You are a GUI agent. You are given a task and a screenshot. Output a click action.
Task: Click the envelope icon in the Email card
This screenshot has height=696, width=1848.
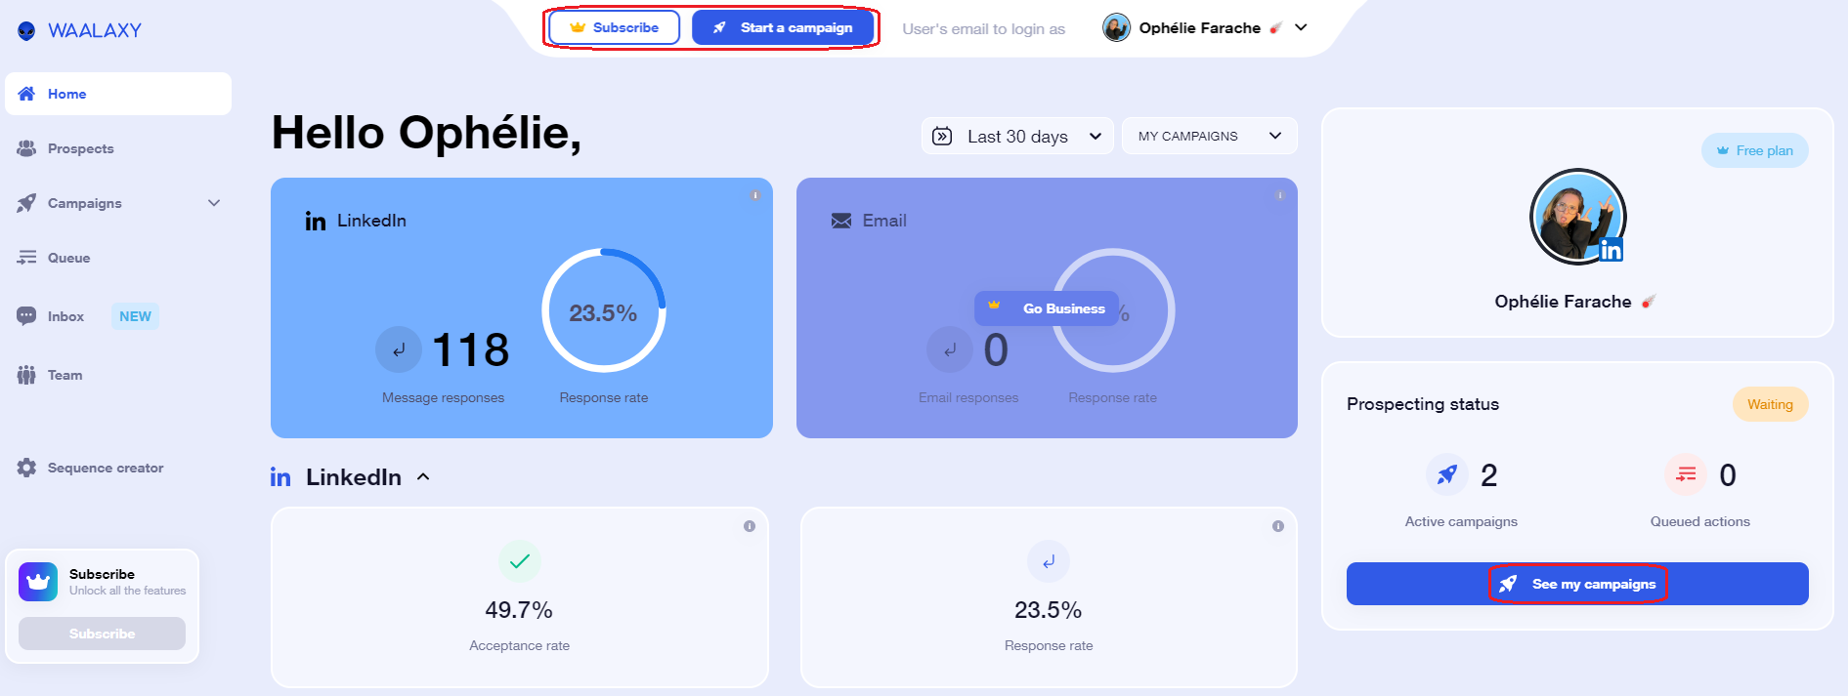coord(841,221)
